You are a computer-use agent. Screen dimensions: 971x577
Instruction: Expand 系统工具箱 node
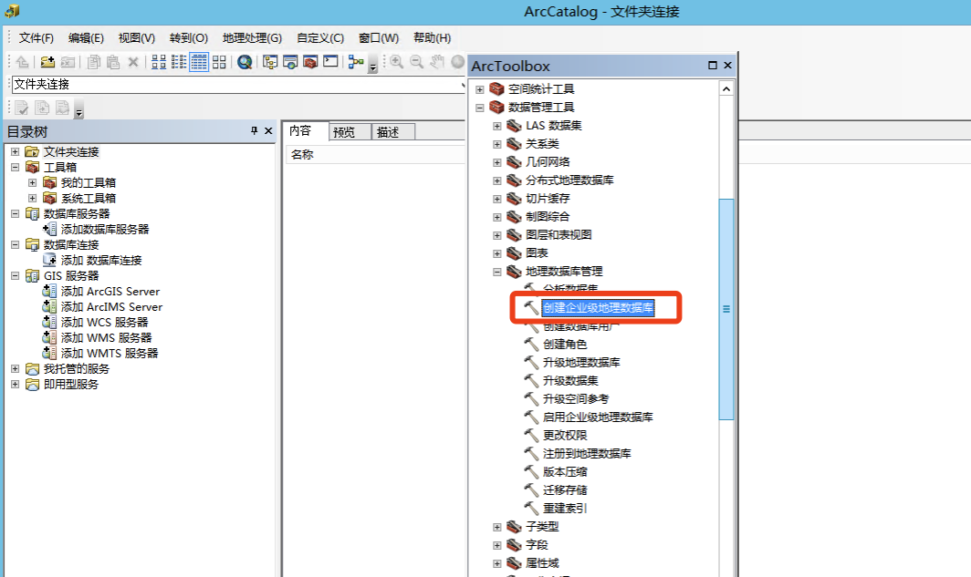(32, 198)
